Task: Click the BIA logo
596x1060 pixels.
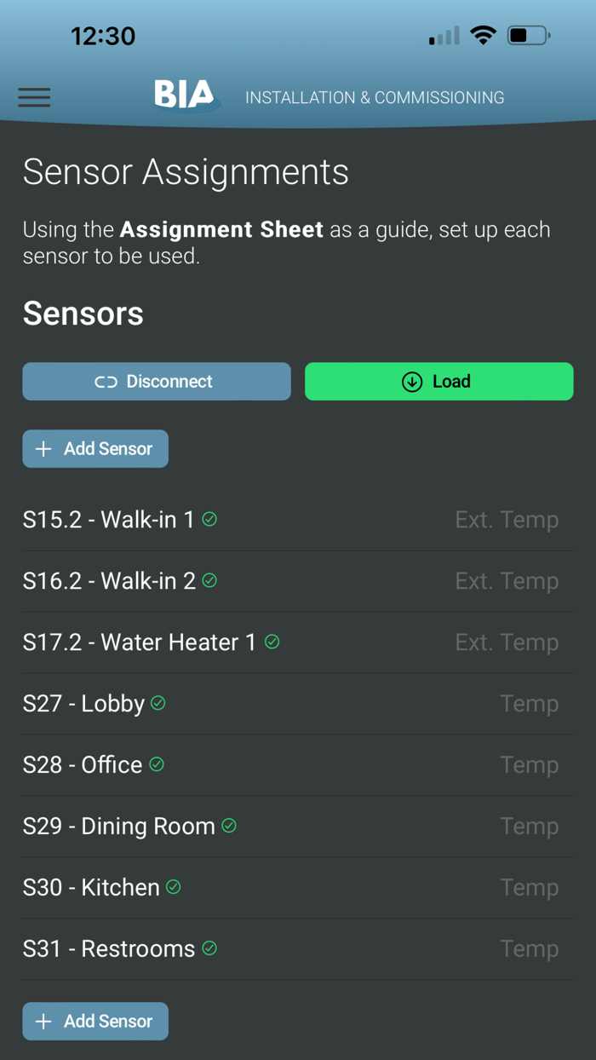Action: tap(186, 95)
